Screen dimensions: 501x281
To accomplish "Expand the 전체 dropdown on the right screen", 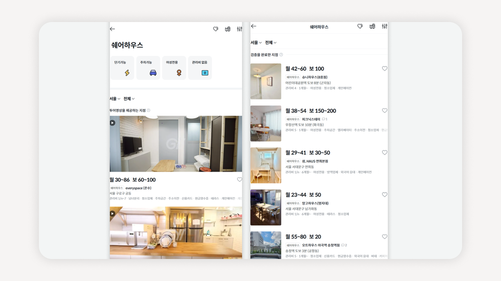I will [271, 43].
